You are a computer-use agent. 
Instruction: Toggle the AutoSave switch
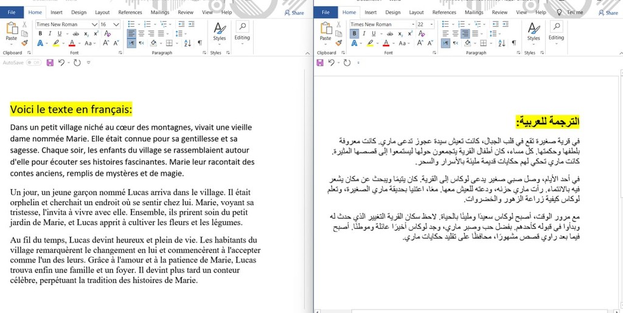coord(34,63)
